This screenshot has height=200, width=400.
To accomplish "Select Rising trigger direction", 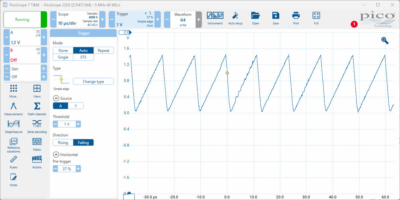I will point(63,143).
